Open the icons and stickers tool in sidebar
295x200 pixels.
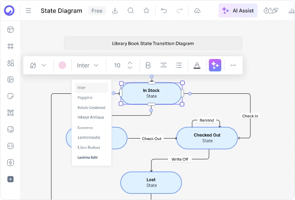(10, 80)
